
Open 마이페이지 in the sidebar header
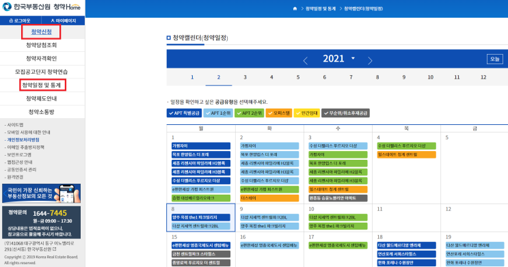click(x=63, y=20)
